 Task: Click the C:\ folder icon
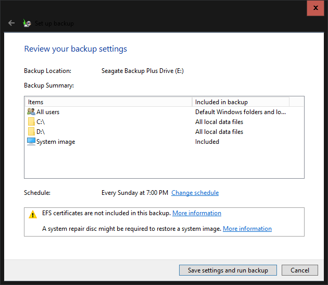[31, 121]
